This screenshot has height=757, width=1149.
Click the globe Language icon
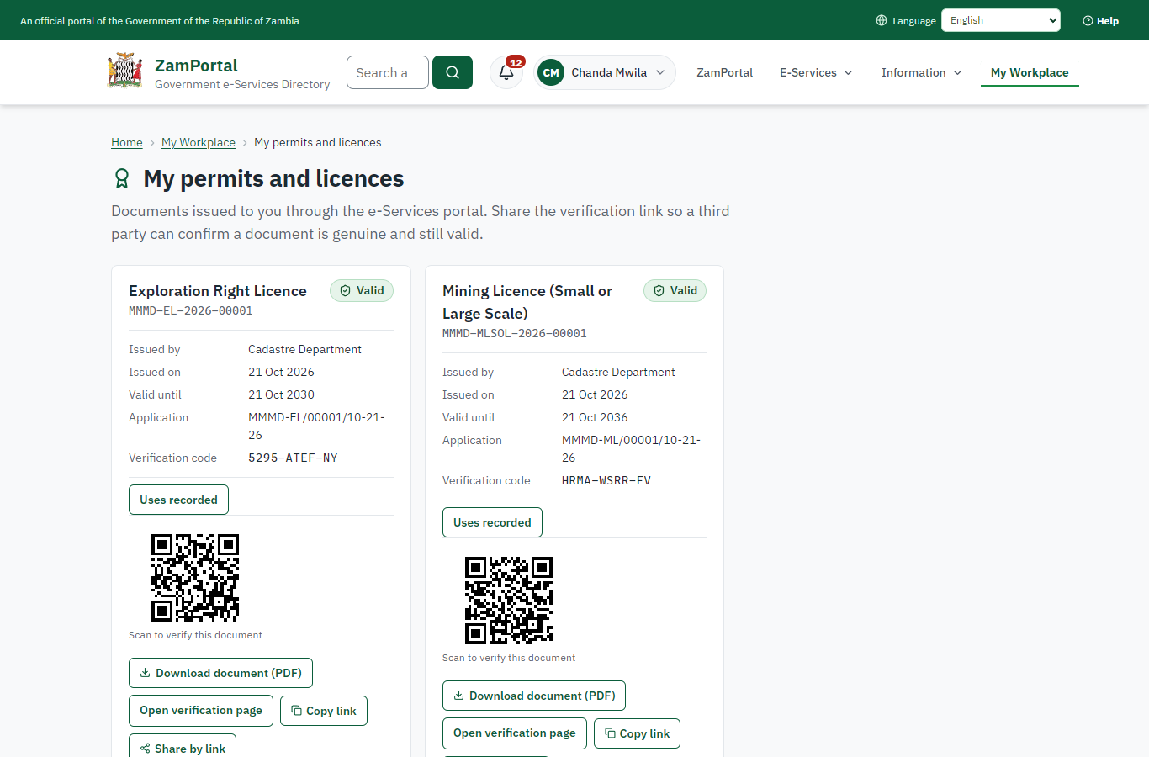point(882,21)
